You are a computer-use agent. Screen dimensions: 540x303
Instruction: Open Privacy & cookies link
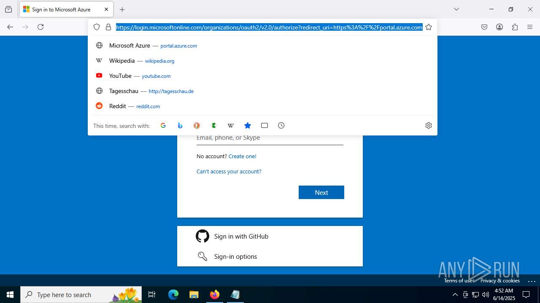(500, 281)
